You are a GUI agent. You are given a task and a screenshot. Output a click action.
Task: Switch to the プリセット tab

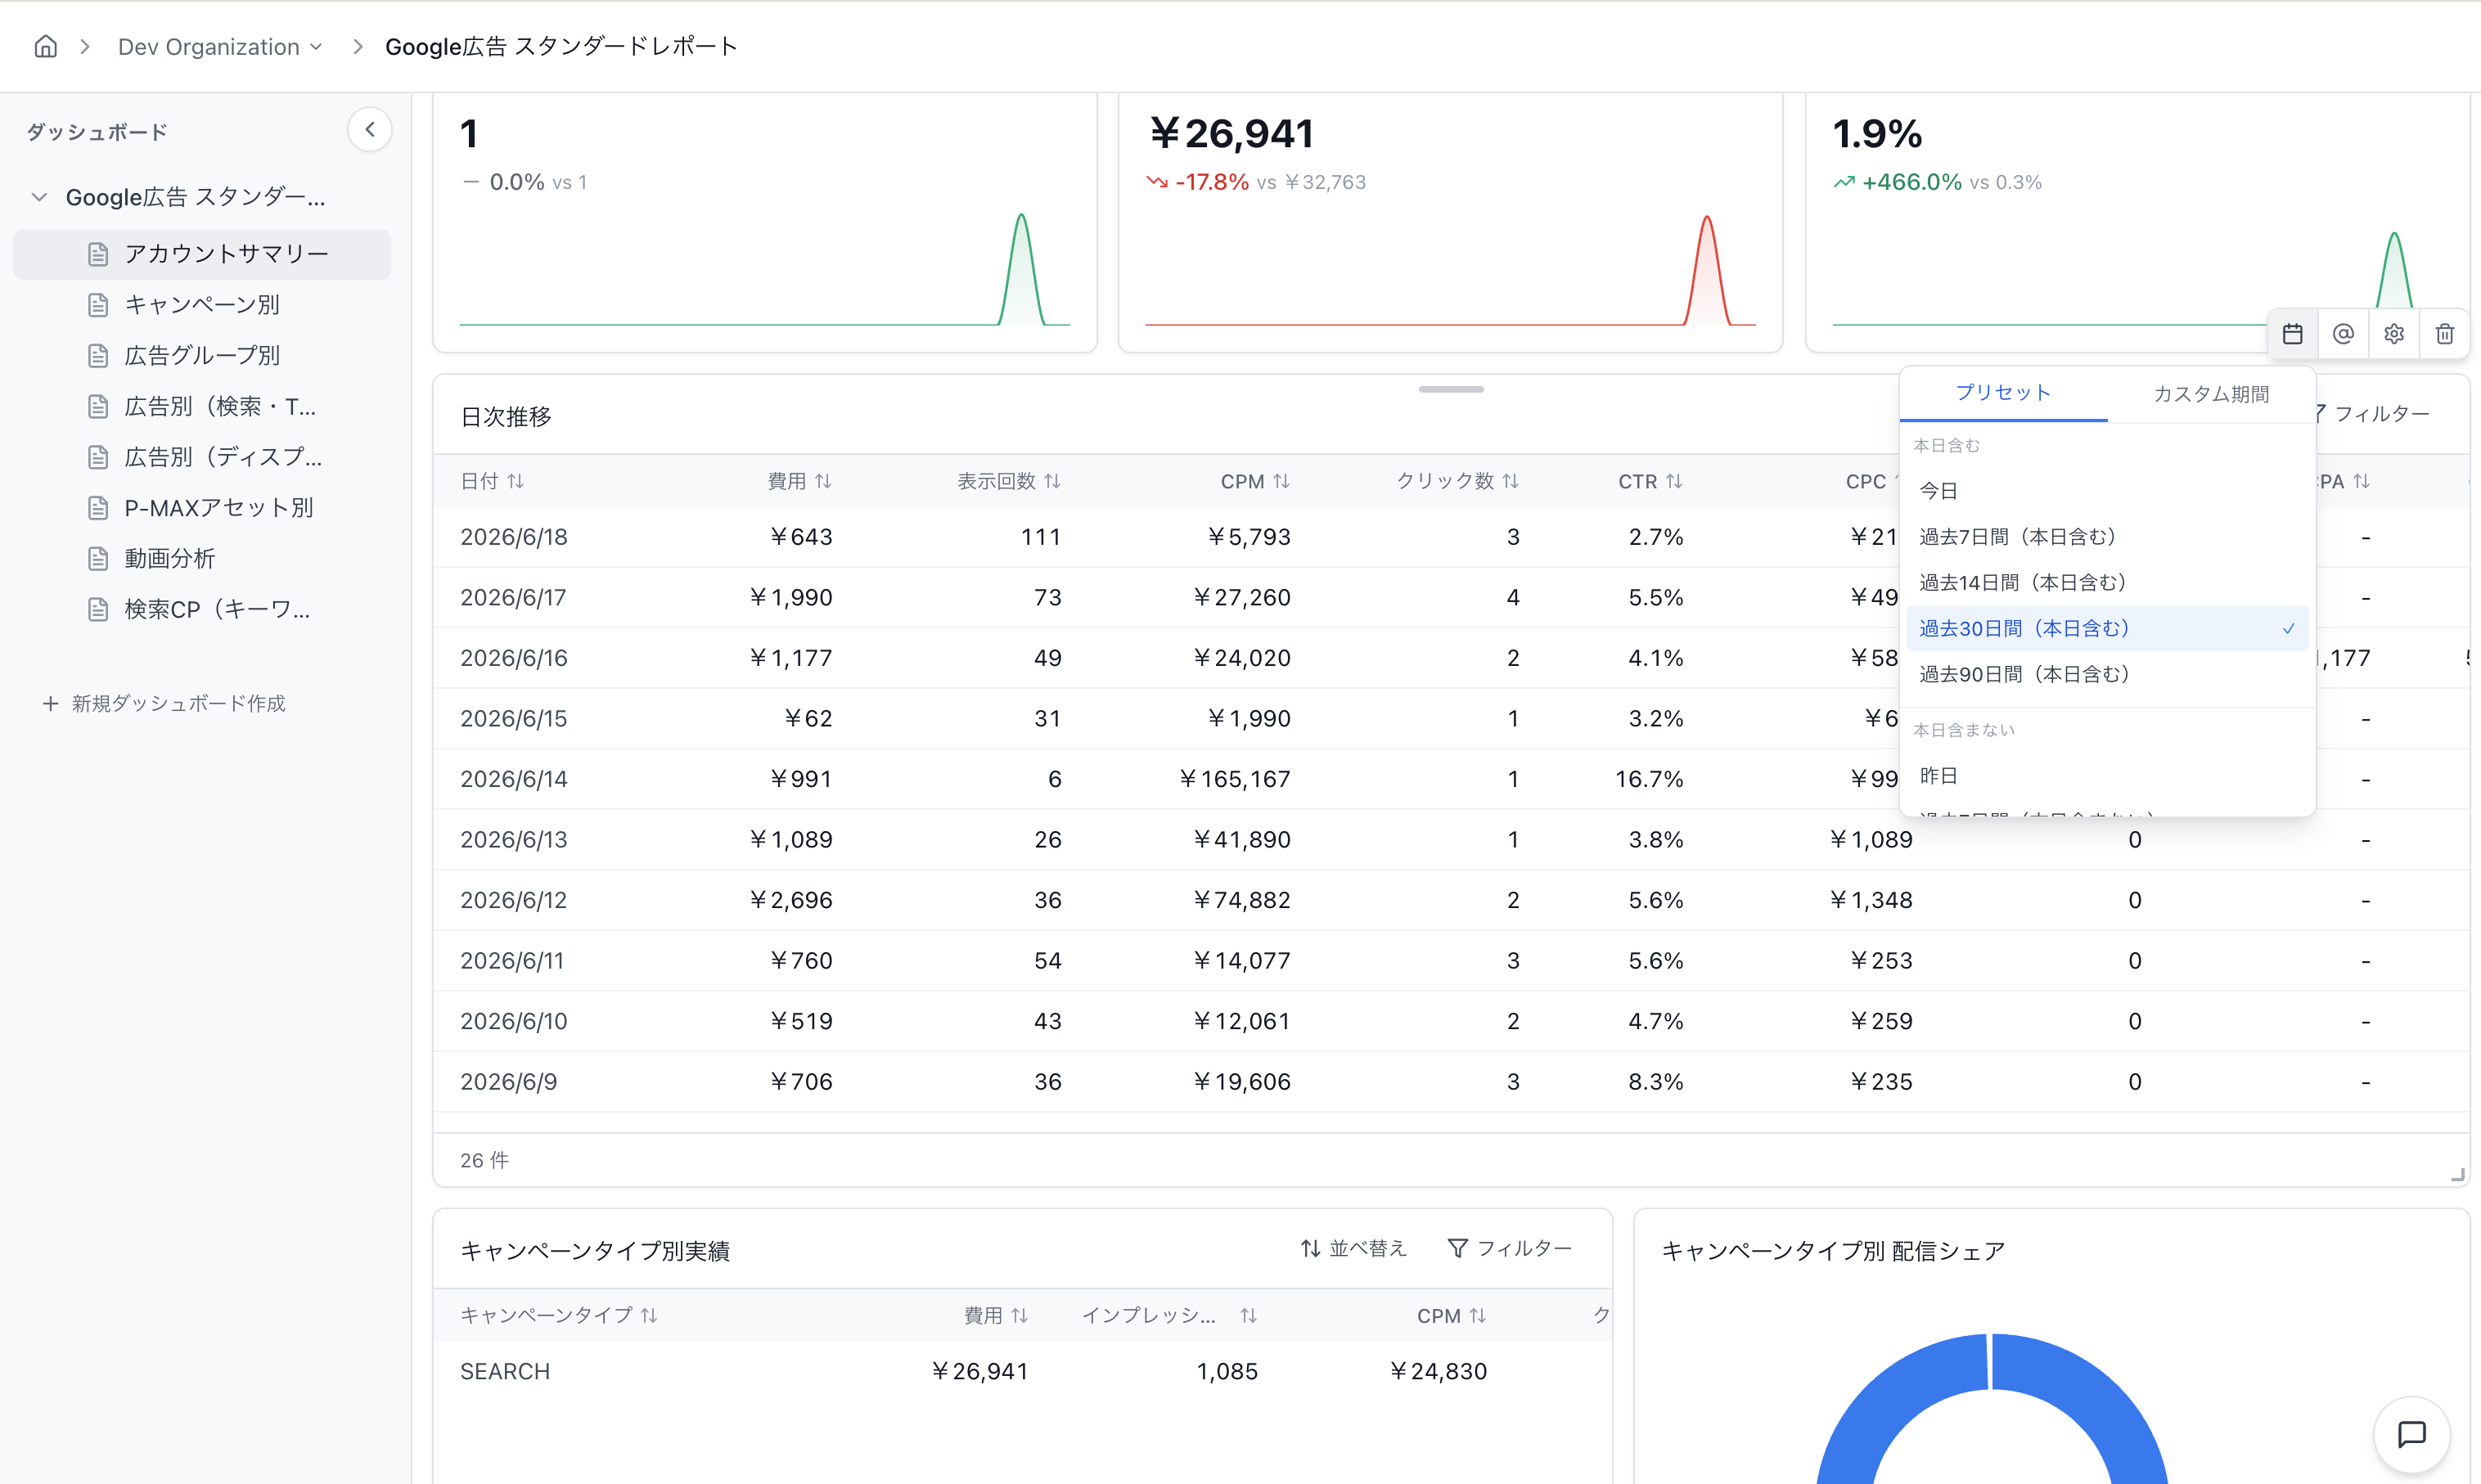coord(2003,394)
